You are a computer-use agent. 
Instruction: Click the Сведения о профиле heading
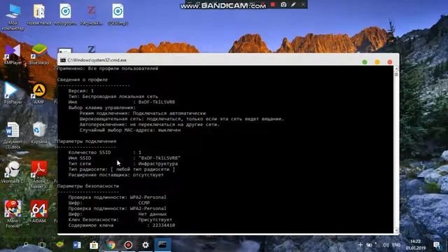(x=83, y=80)
